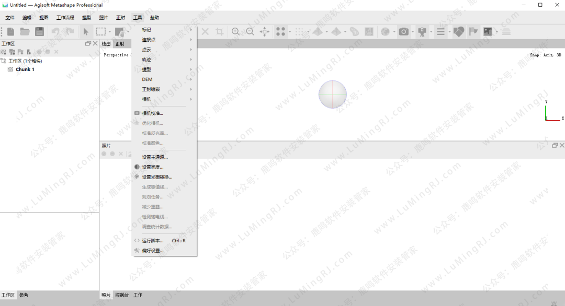
Task: Select 运行脚本... menu entry
Action: [x=152, y=241]
